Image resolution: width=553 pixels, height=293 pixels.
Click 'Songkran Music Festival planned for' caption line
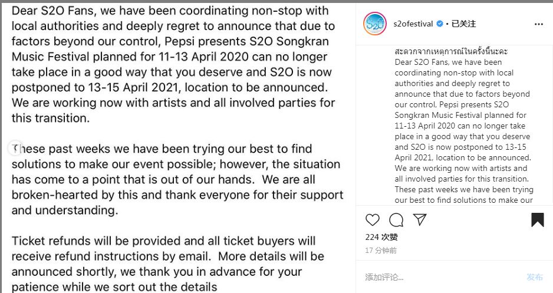coord(460,116)
